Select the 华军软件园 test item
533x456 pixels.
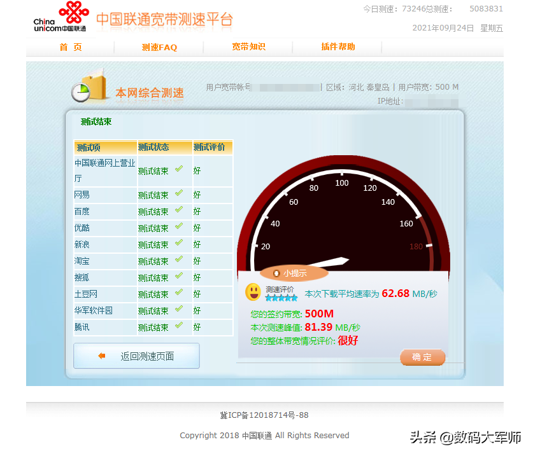(93, 310)
